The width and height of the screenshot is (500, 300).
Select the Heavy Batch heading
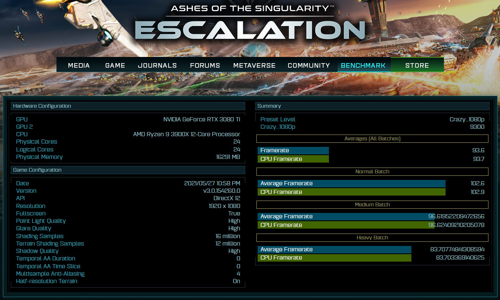[372, 238]
